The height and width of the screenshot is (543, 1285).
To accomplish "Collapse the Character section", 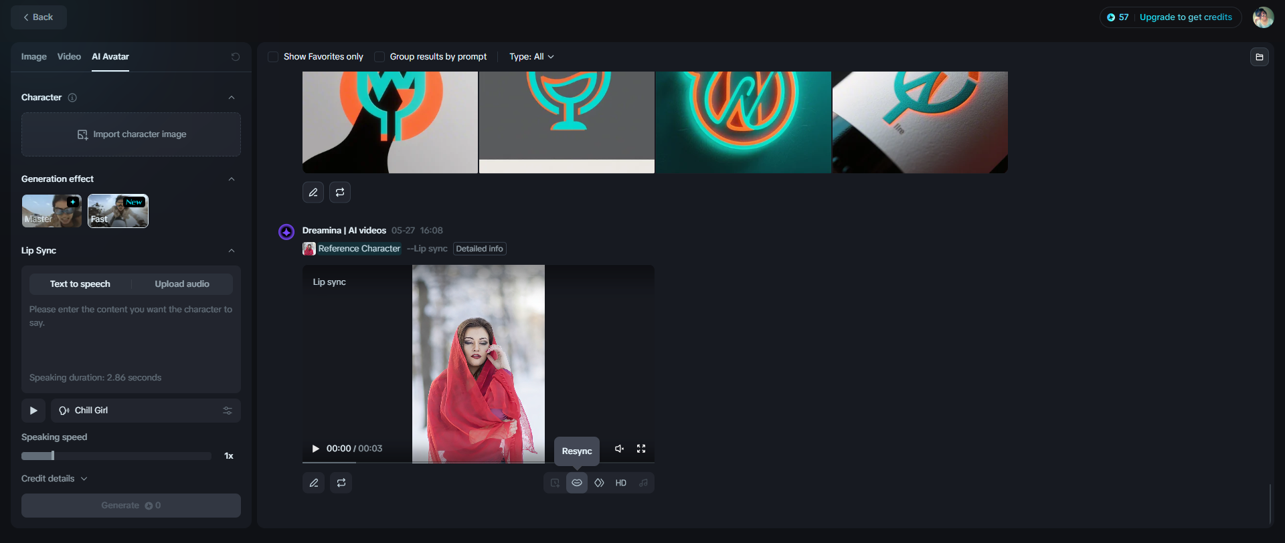I will pos(232,98).
